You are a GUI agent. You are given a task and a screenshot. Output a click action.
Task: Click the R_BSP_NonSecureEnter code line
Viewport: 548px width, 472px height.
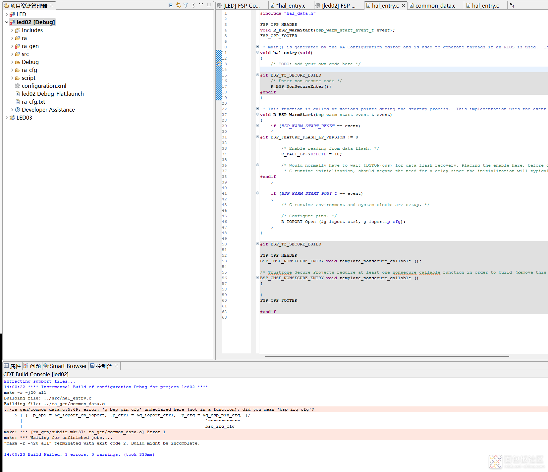point(301,86)
